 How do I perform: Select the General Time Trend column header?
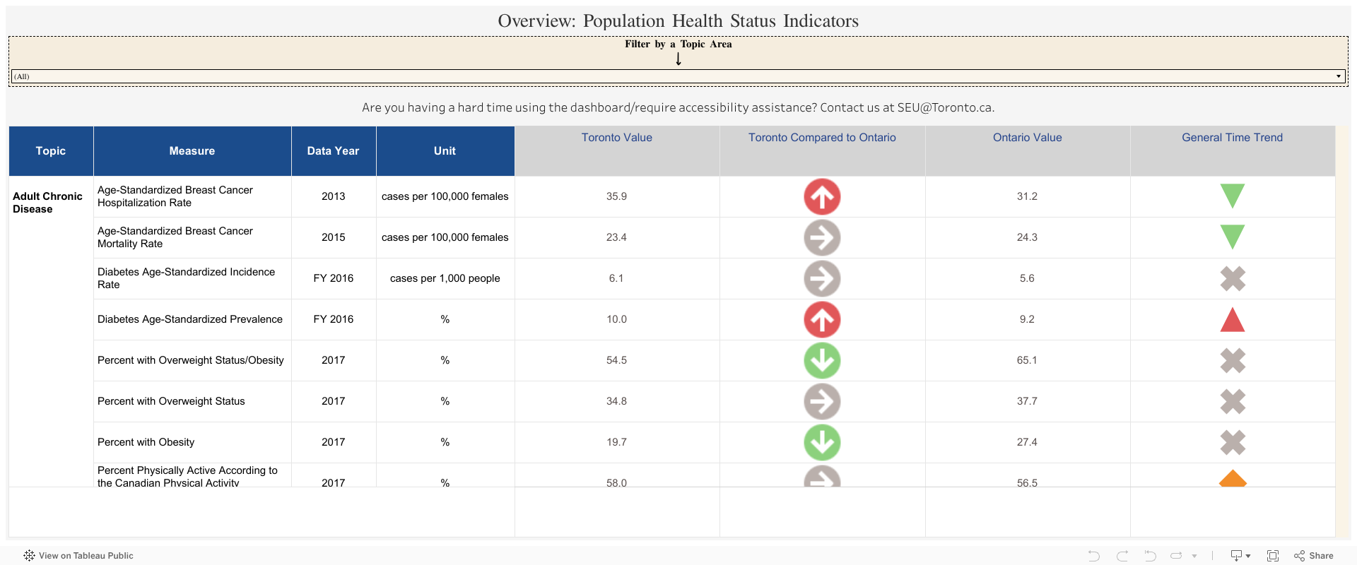point(1232,138)
